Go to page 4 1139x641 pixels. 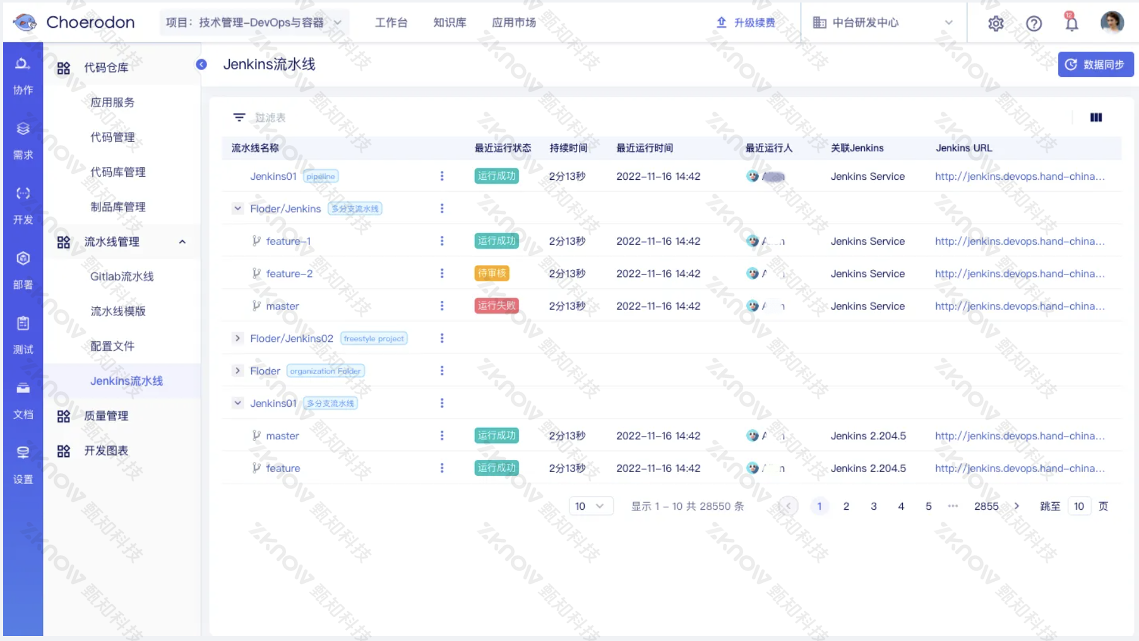(901, 506)
